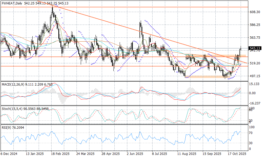Click the 586.25 price axis label

tap(255, 25)
